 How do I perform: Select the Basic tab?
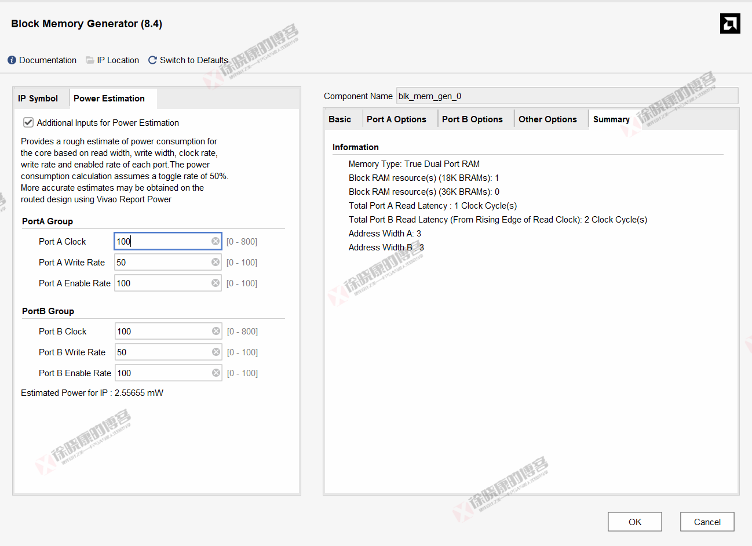point(340,119)
